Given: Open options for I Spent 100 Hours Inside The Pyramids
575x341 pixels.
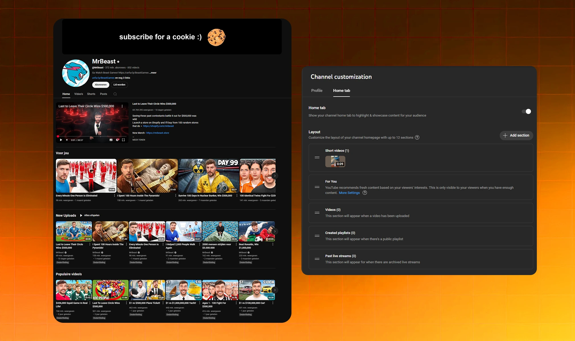Looking at the screenshot, I should tap(176, 196).
